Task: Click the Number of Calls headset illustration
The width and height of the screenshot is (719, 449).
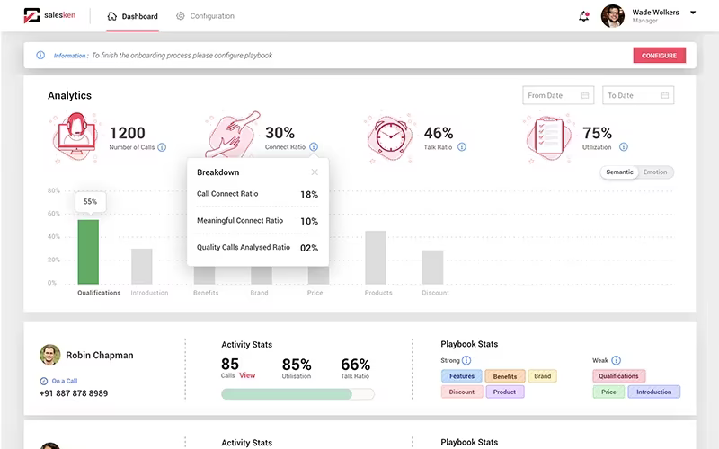Action: [75, 137]
